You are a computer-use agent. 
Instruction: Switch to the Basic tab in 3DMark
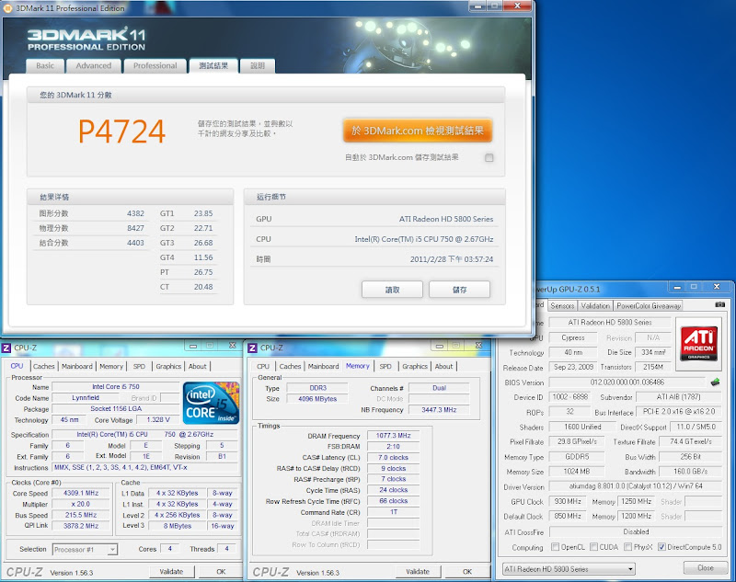click(45, 65)
